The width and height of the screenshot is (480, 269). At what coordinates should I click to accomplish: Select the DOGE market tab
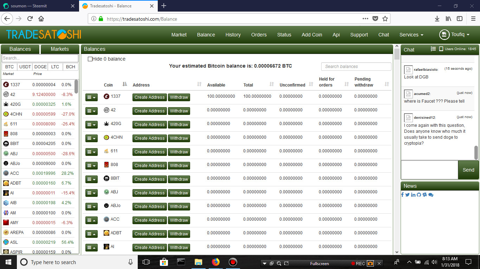click(40, 67)
